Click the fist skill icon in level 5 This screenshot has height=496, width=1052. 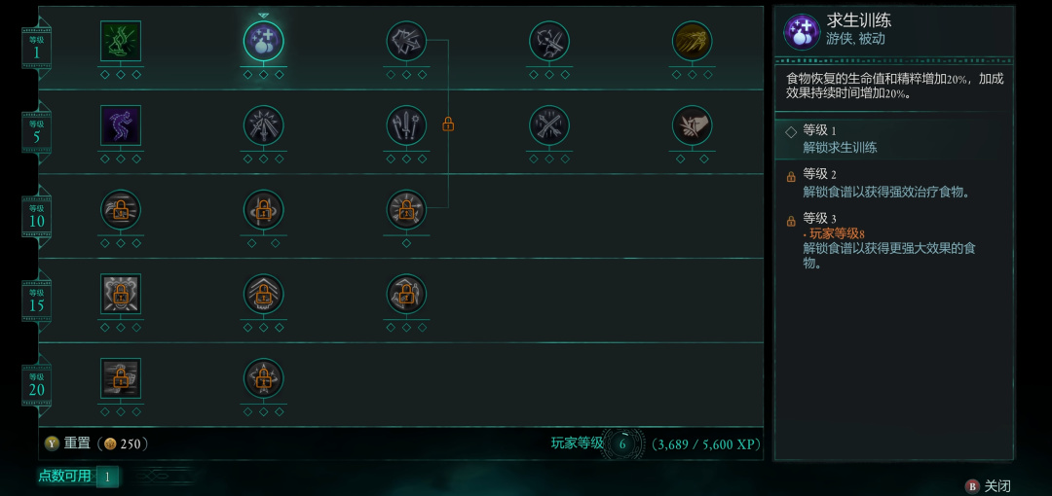click(x=692, y=125)
